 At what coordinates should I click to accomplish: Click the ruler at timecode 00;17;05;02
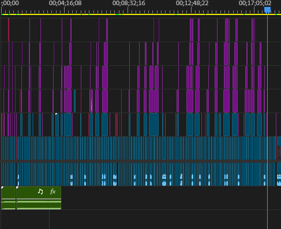pos(255,3)
